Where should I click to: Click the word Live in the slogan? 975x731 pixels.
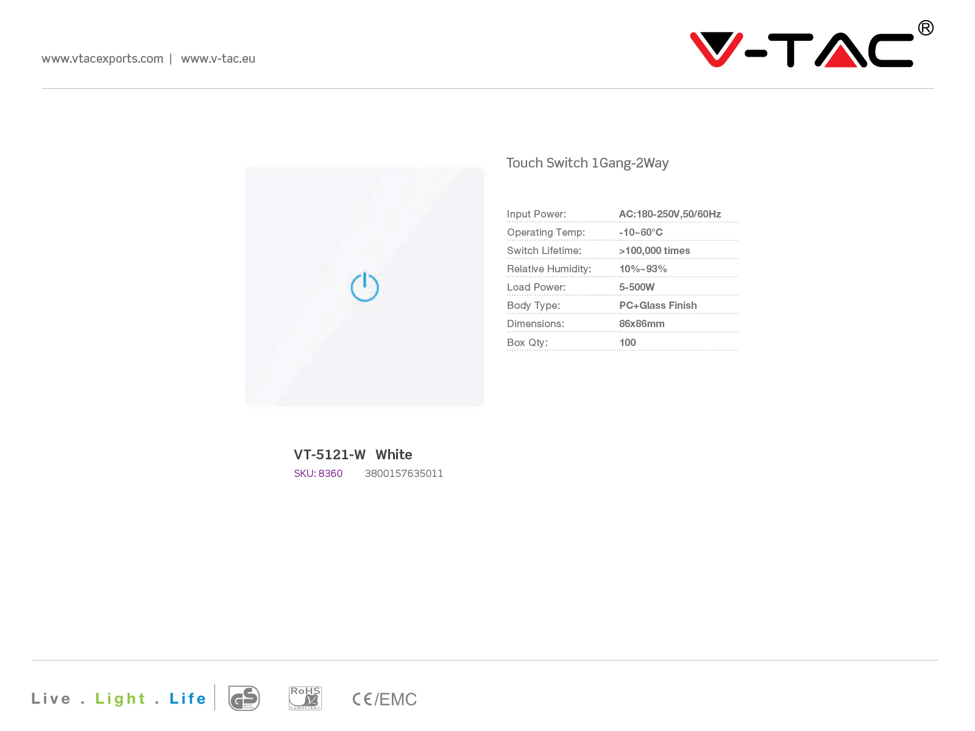point(51,698)
